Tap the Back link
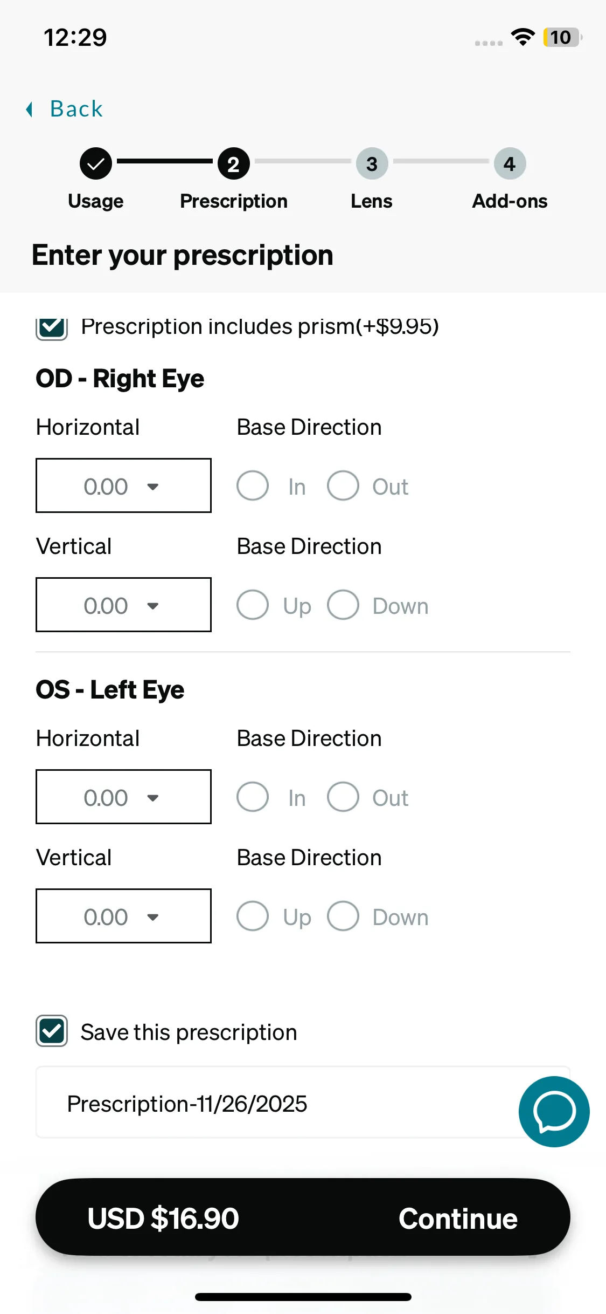This screenshot has width=606, height=1314. [76, 109]
